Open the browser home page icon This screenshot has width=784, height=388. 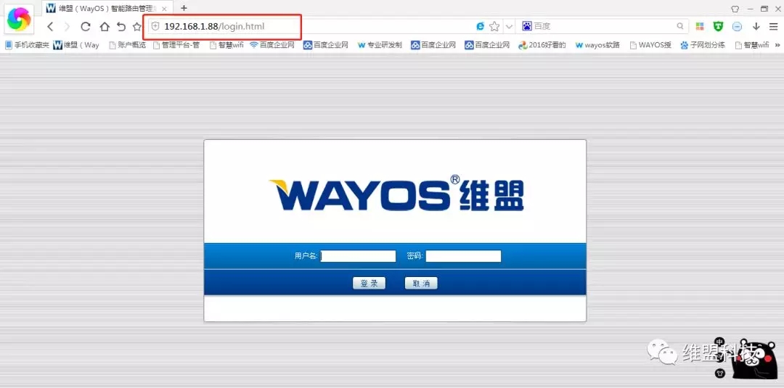(104, 27)
